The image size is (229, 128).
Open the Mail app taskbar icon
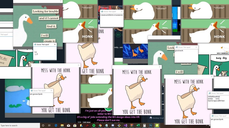point(68,125)
